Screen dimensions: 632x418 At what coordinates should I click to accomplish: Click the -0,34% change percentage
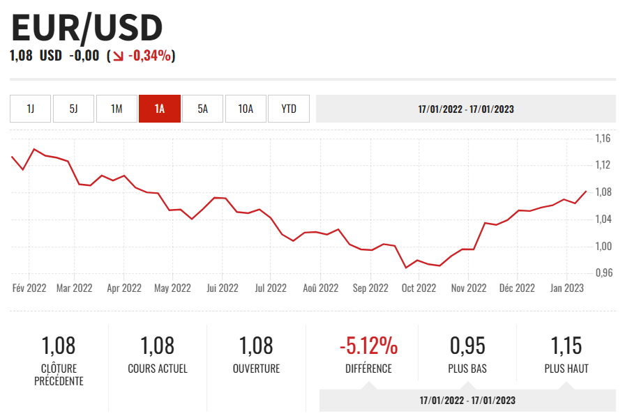(x=149, y=56)
